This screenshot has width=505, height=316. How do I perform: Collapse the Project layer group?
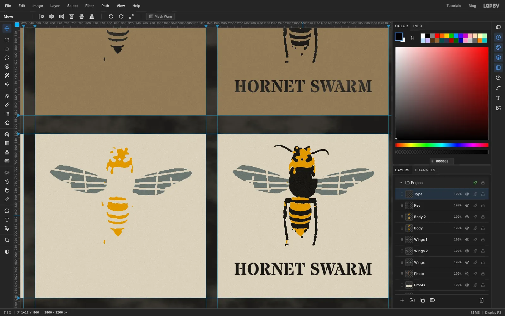(x=401, y=183)
